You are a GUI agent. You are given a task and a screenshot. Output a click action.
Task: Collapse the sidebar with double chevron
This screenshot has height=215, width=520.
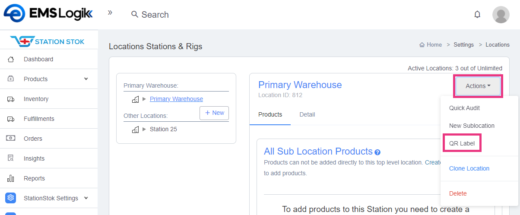(110, 13)
